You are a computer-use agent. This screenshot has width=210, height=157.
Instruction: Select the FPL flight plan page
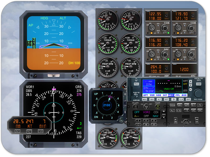click(x=178, y=95)
